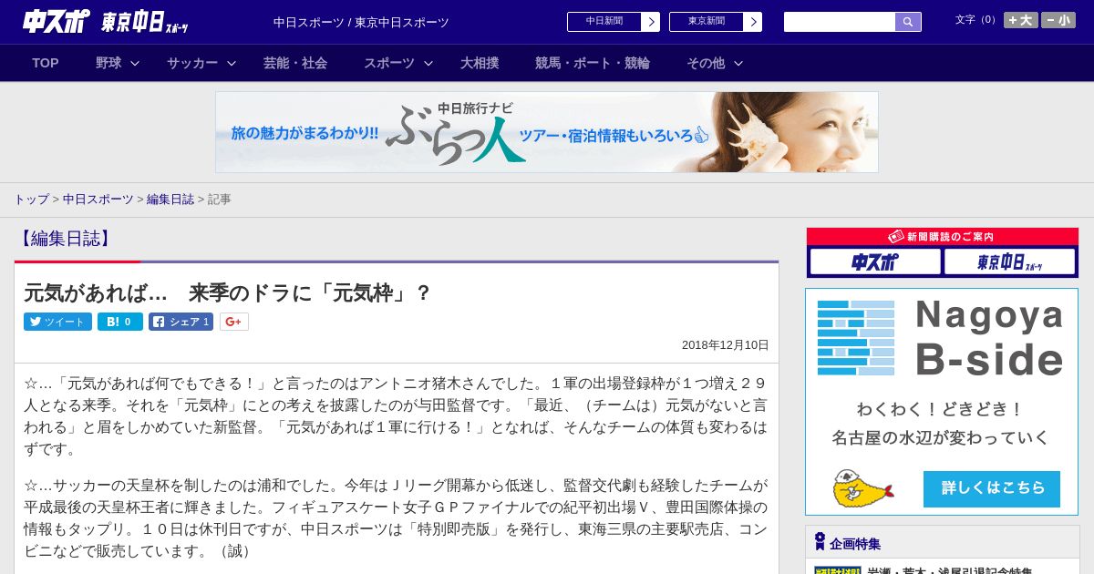Click the date 2018年12月10日
Image resolution: width=1094 pixels, height=574 pixels.
click(726, 345)
